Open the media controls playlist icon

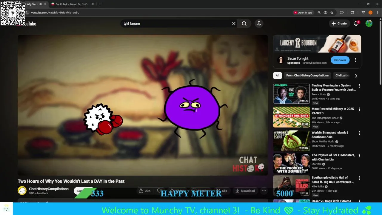[363, 13]
